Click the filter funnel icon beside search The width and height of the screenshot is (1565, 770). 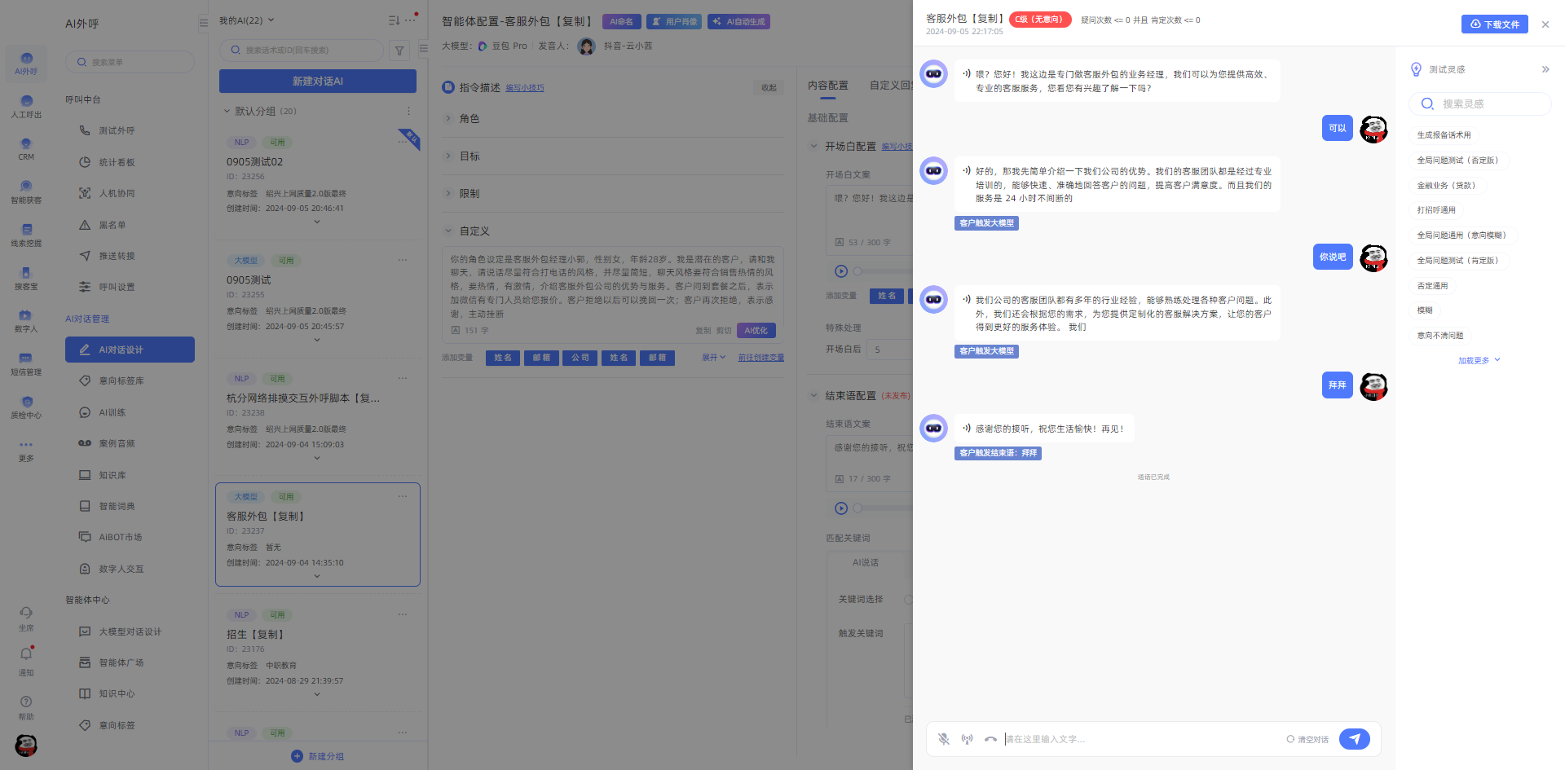[399, 51]
